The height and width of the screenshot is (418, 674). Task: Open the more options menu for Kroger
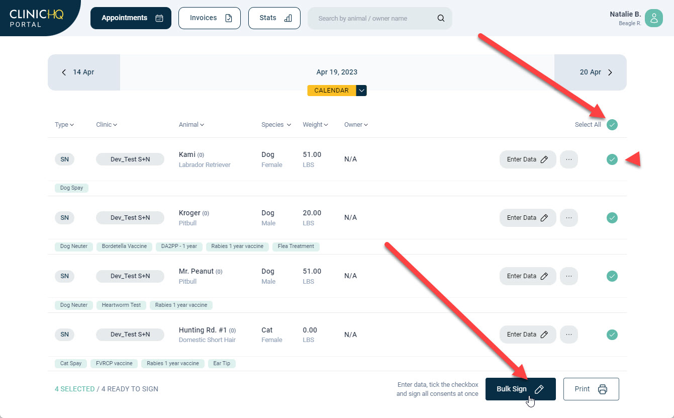pyautogui.click(x=568, y=218)
